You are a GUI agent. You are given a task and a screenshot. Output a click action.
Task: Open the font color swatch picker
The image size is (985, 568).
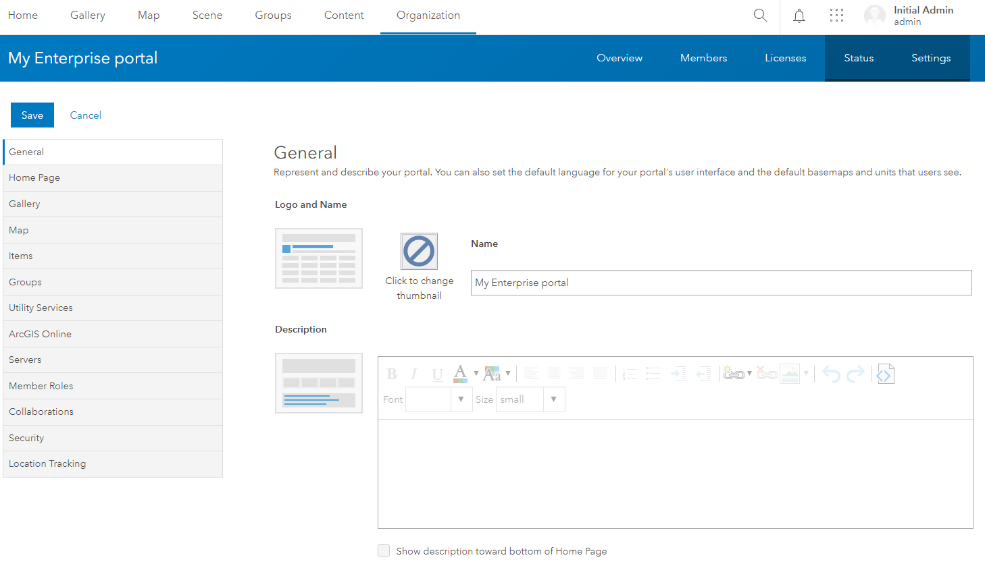[x=460, y=374]
